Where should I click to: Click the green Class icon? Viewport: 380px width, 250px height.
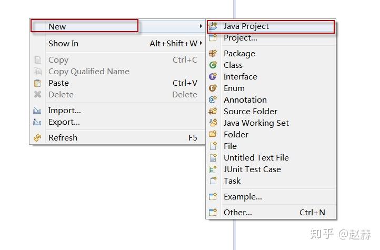pyautogui.click(x=213, y=65)
